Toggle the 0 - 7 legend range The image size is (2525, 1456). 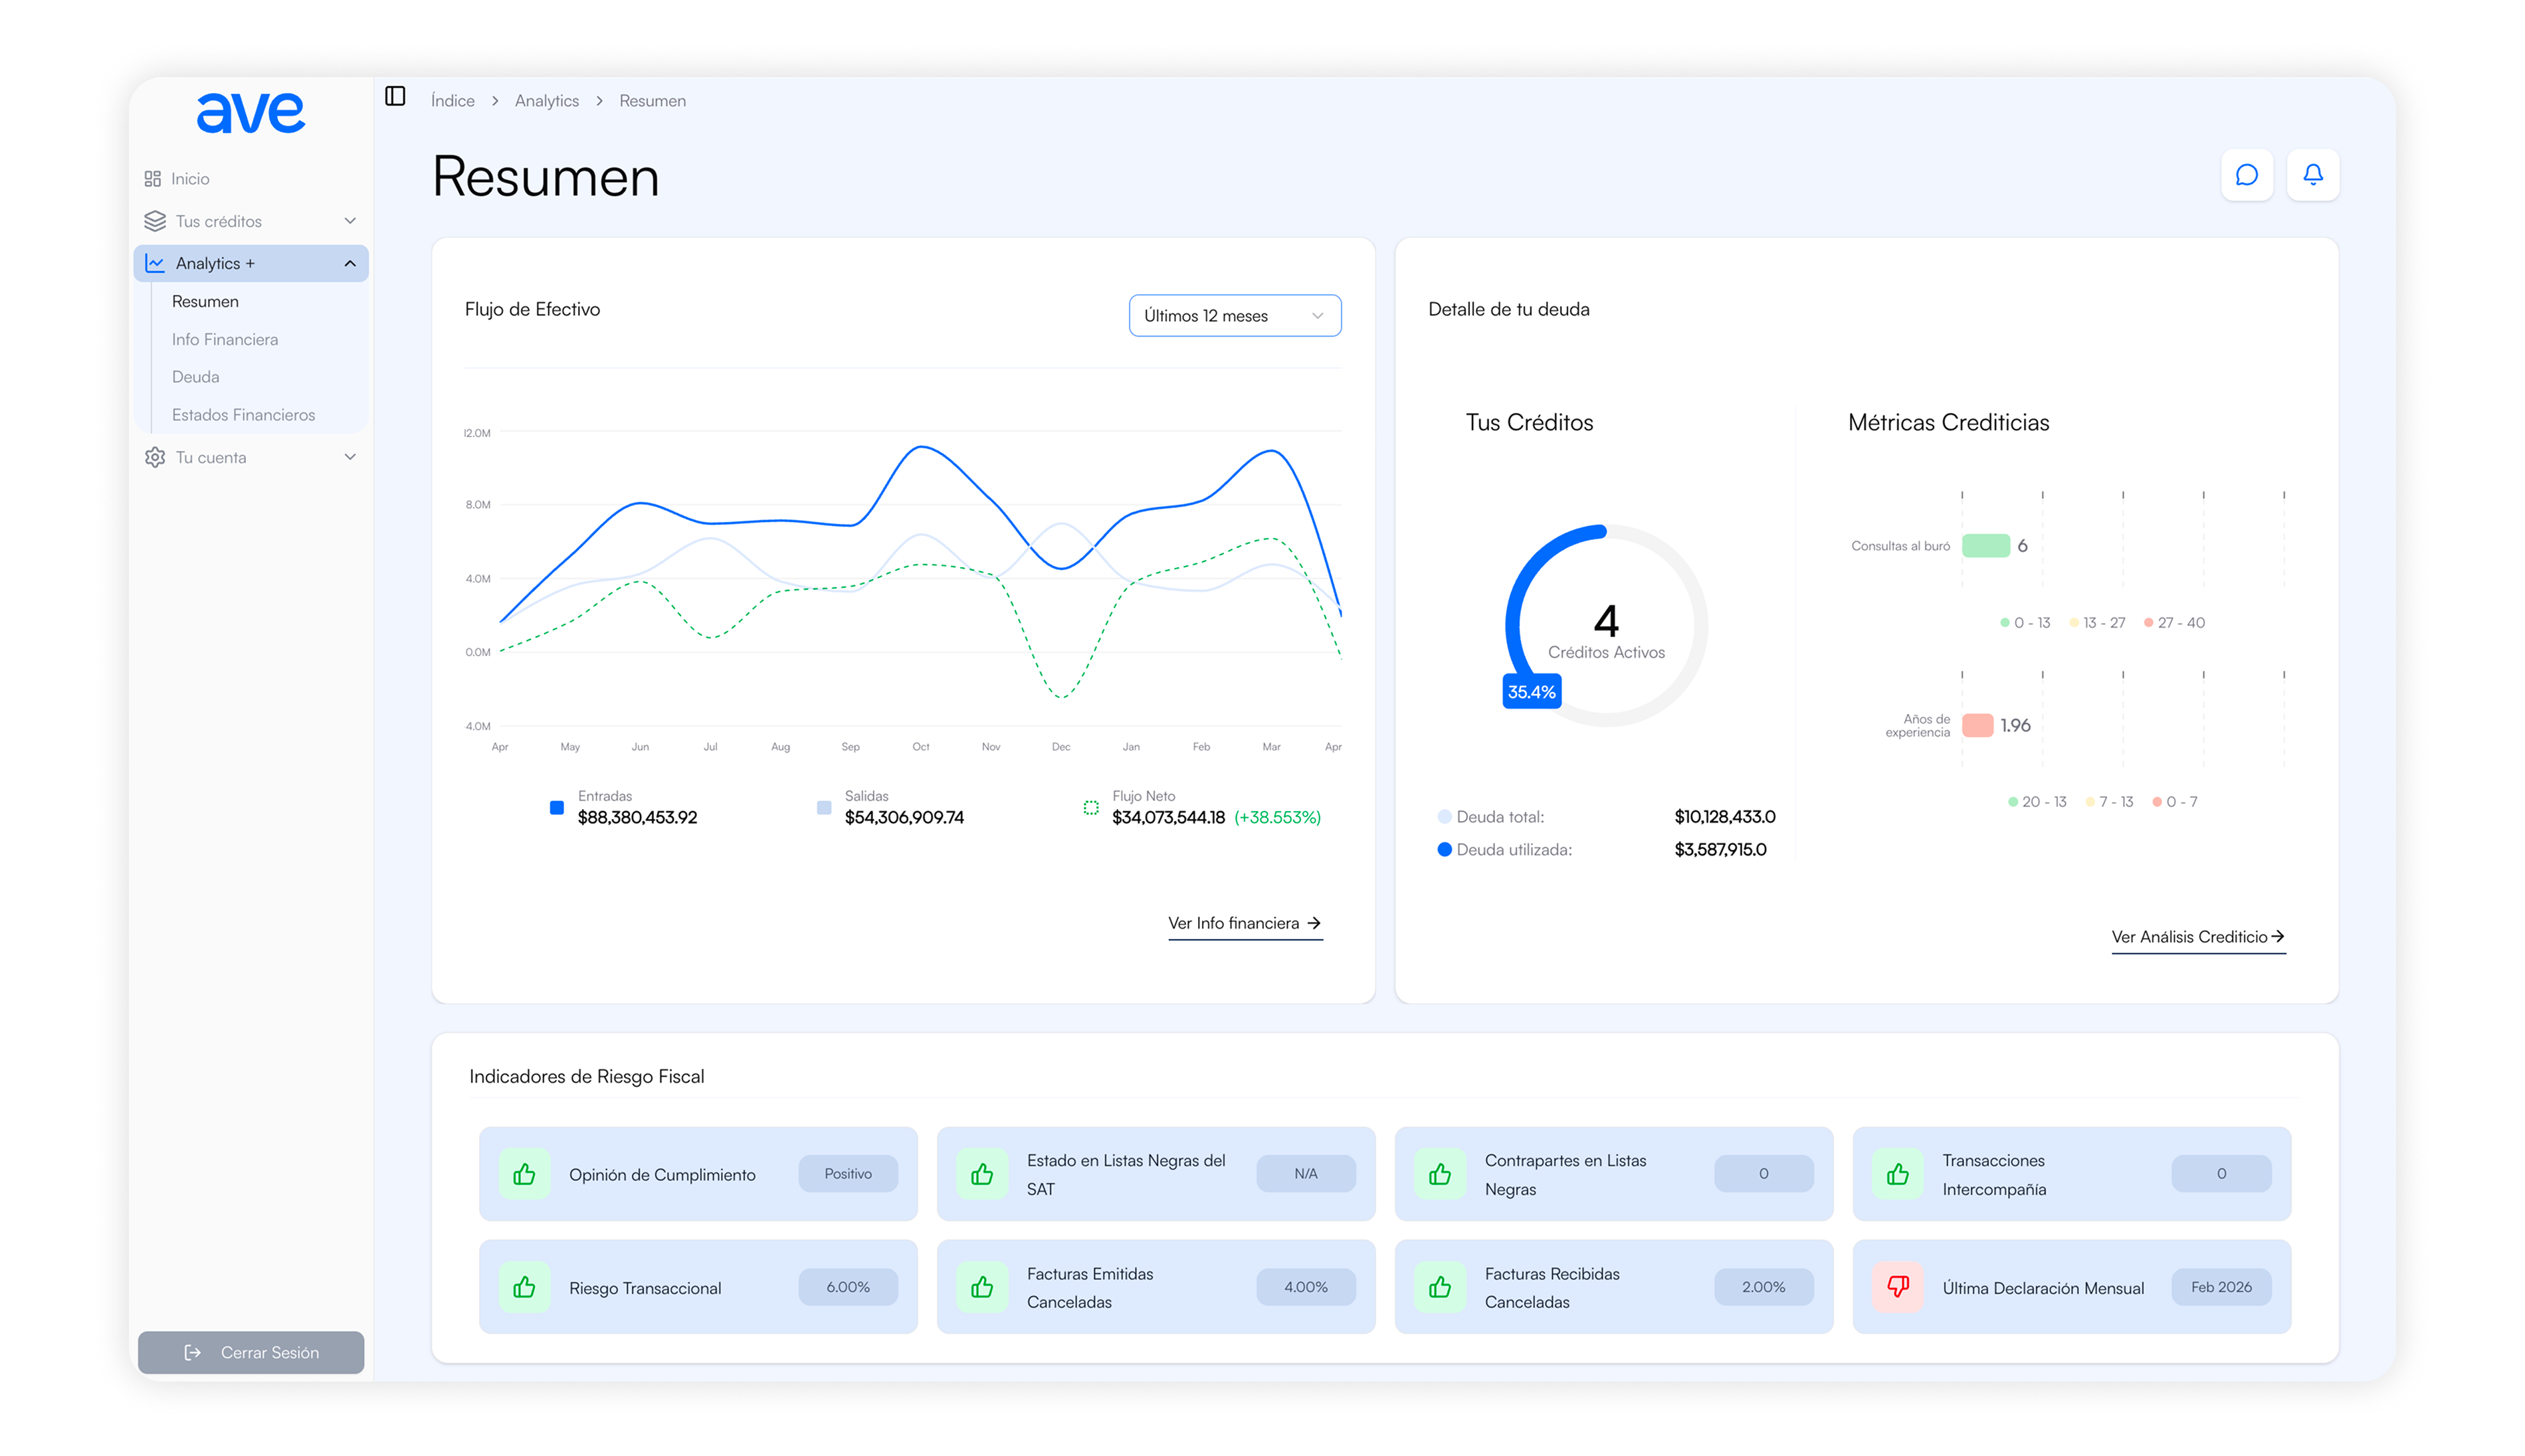[x=2175, y=802]
